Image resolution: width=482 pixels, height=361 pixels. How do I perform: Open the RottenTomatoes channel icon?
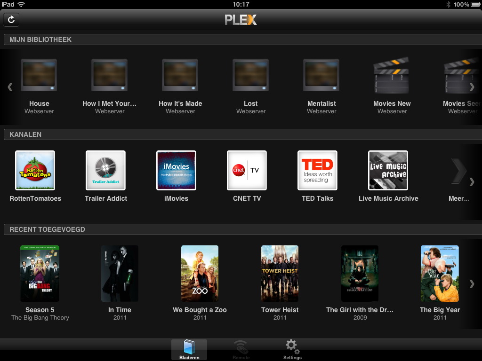pyautogui.click(x=35, y=170)
